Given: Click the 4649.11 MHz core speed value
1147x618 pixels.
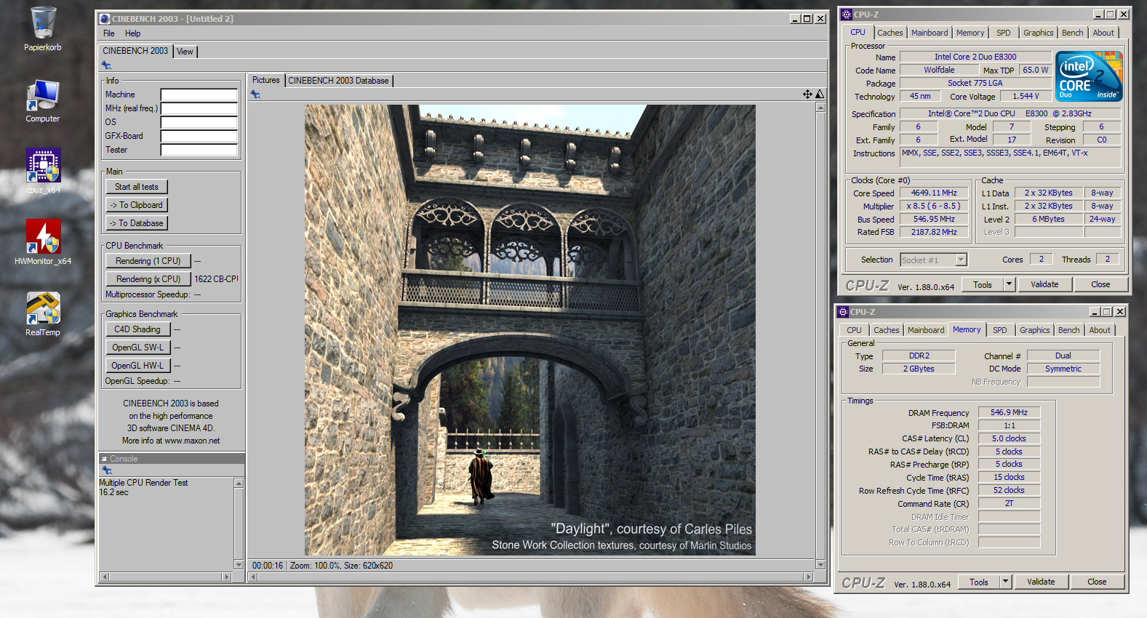Looking at the screenshot, I should [x=934, y=193].
